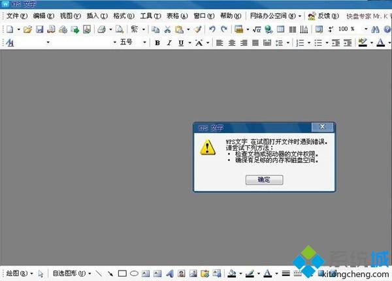Open a file with the folder icon

pos(27,29)
